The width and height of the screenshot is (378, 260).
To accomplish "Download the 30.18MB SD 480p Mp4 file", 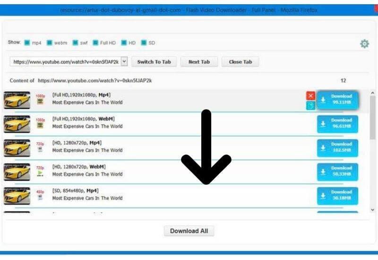I will (337, 196).
